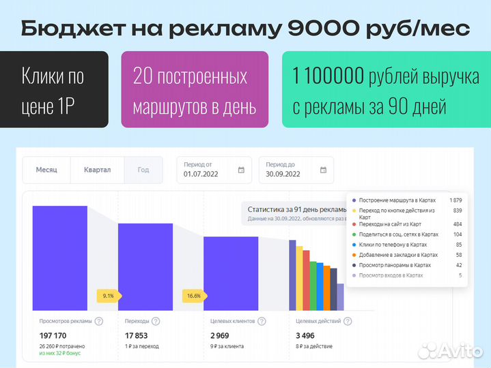Click the Просмотров рекламы funnel bar
The height and width of the screenshot is (368, 491).
click(x=60, y=258)
